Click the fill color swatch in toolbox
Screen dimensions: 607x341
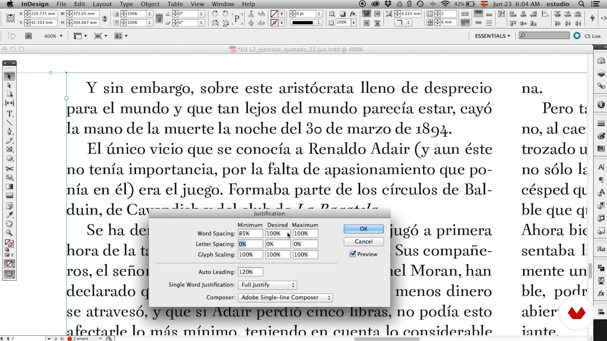coord(8,242)
